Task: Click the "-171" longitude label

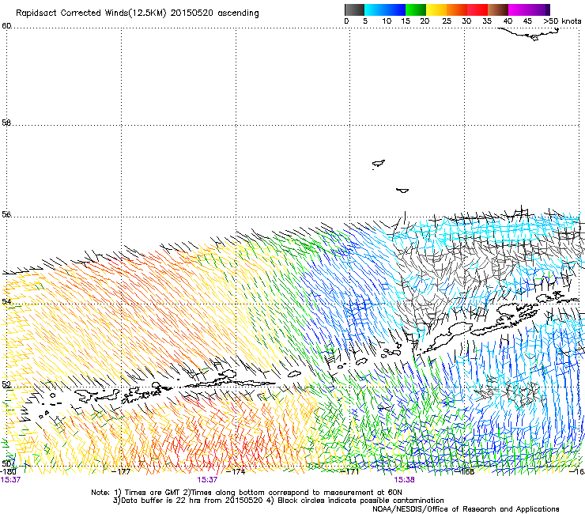Action: pyautogui.click(x=350, y=471)
